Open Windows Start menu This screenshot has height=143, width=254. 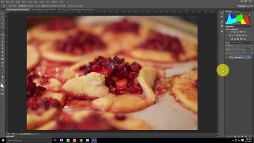(x=3, y=140)
